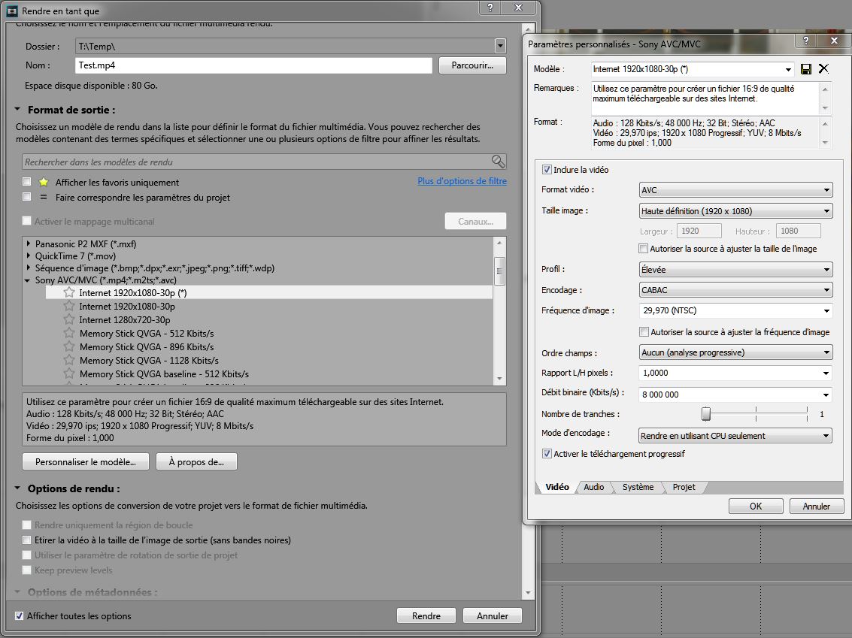Viewport: 852px width, 638px height.
Task: Toggle Activer le téléchargement progressif checkbox
Action: pos(547,454)
